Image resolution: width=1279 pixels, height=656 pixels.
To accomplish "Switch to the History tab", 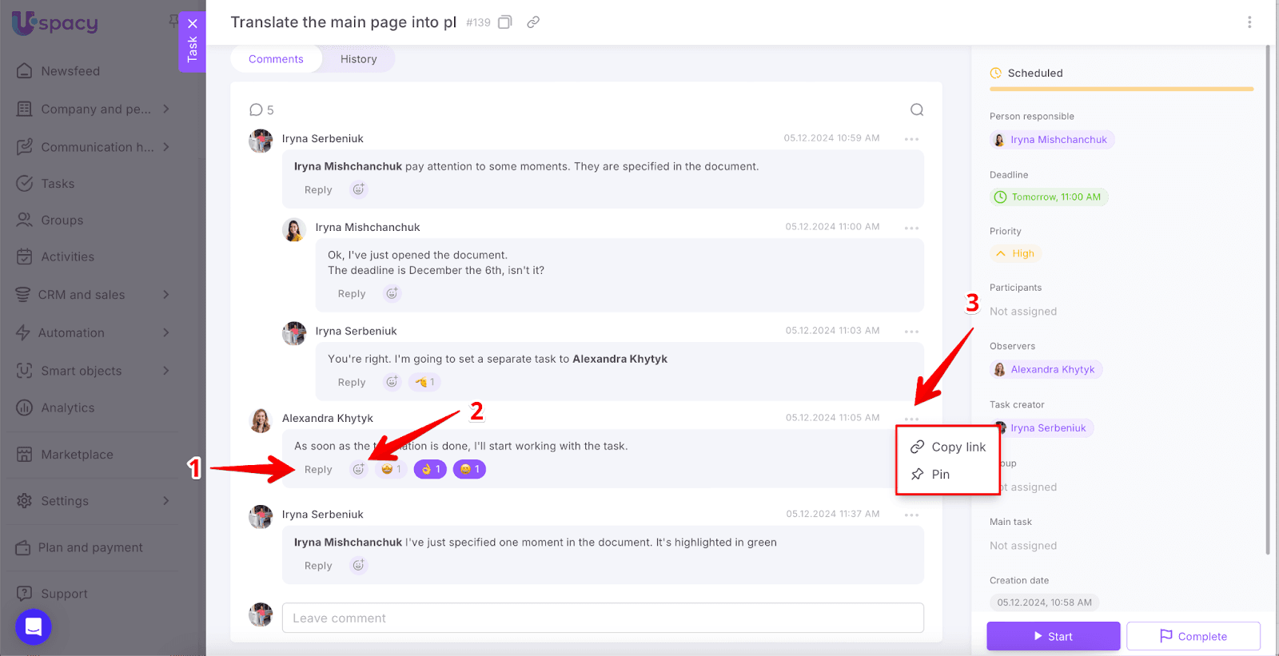I will click(x=358, y=59).
